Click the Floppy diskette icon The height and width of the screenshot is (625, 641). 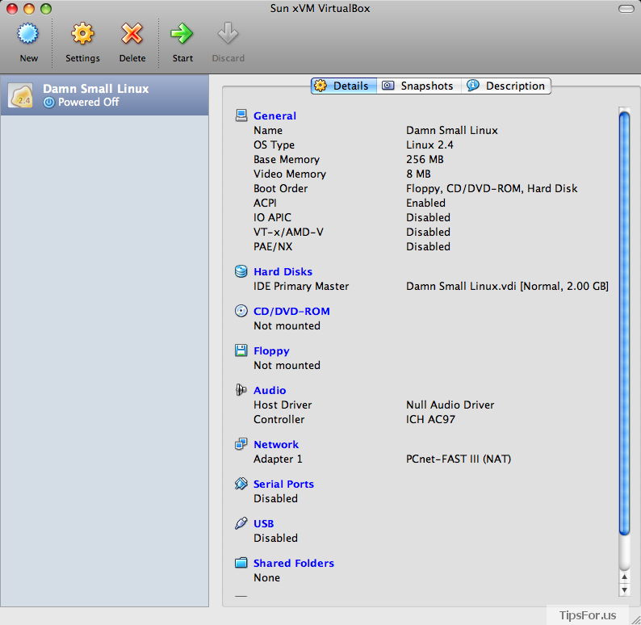(241, 350)
